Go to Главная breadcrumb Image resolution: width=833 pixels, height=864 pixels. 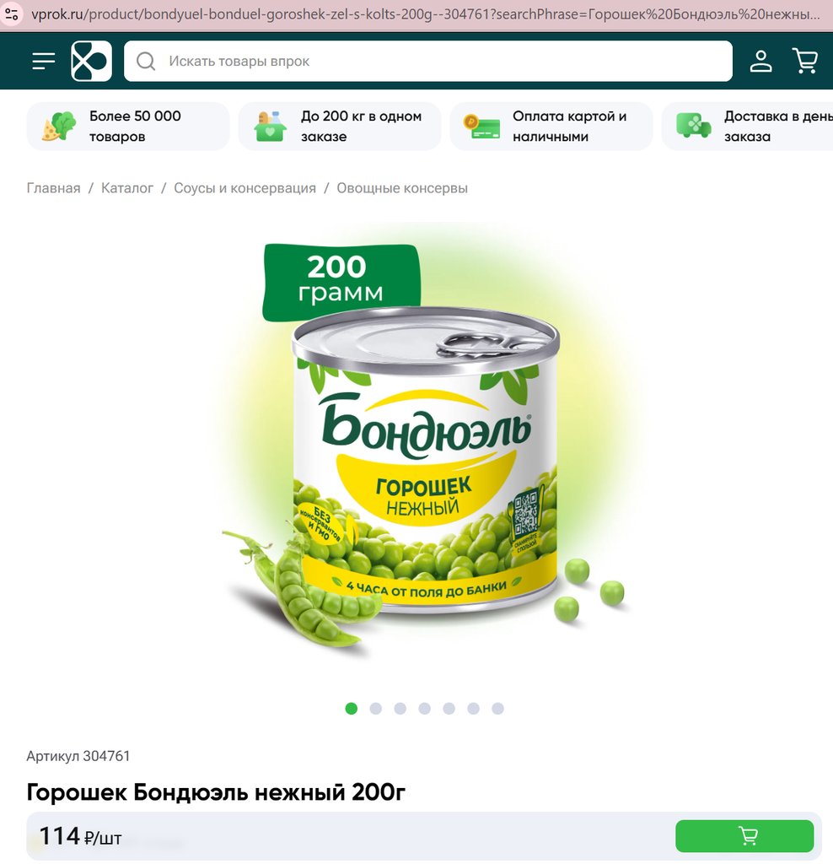[53, 188]
